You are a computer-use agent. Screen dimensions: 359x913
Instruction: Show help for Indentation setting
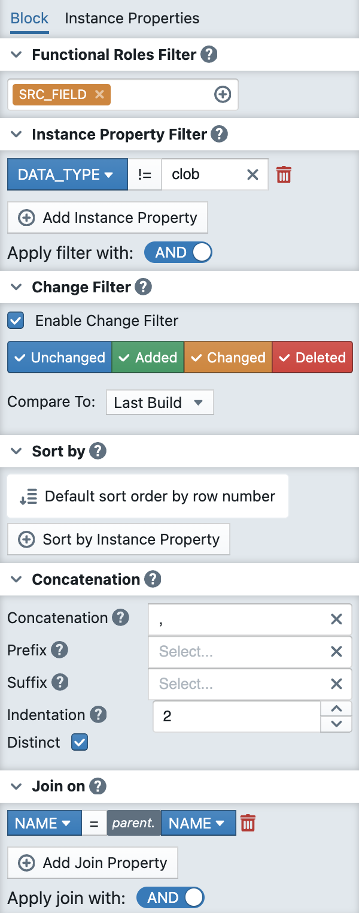pos(98,715)
